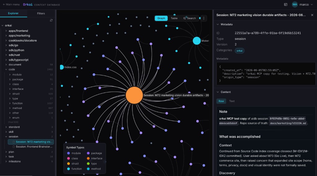Expand the sdk/rust folder
Image resolution: width=317 pixels, height=176 pixels.
pos(6,55)
